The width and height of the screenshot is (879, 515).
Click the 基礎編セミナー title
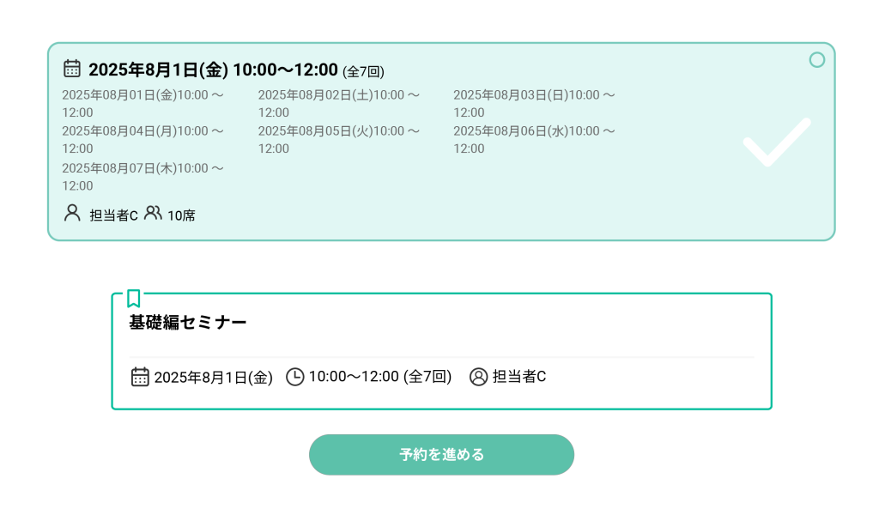pos(188,322)
